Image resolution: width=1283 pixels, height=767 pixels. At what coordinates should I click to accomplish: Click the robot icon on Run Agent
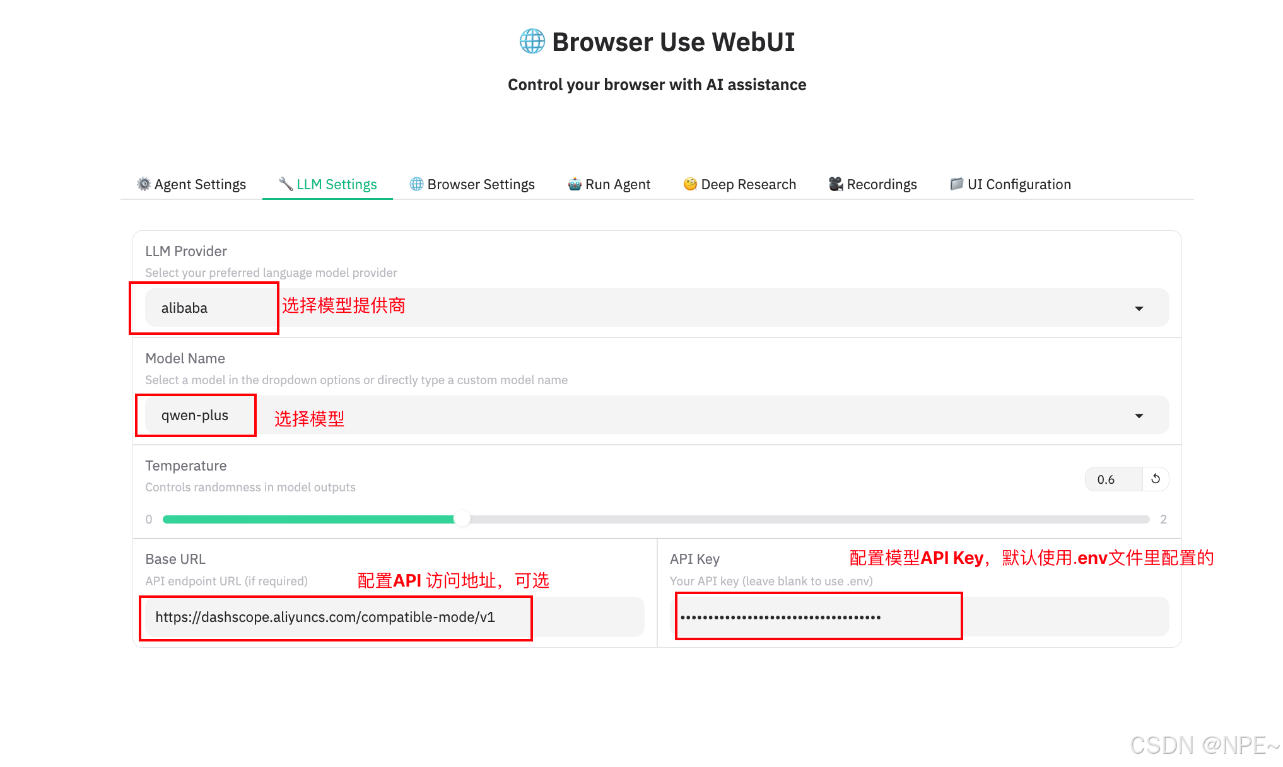(x=575, y=184)
